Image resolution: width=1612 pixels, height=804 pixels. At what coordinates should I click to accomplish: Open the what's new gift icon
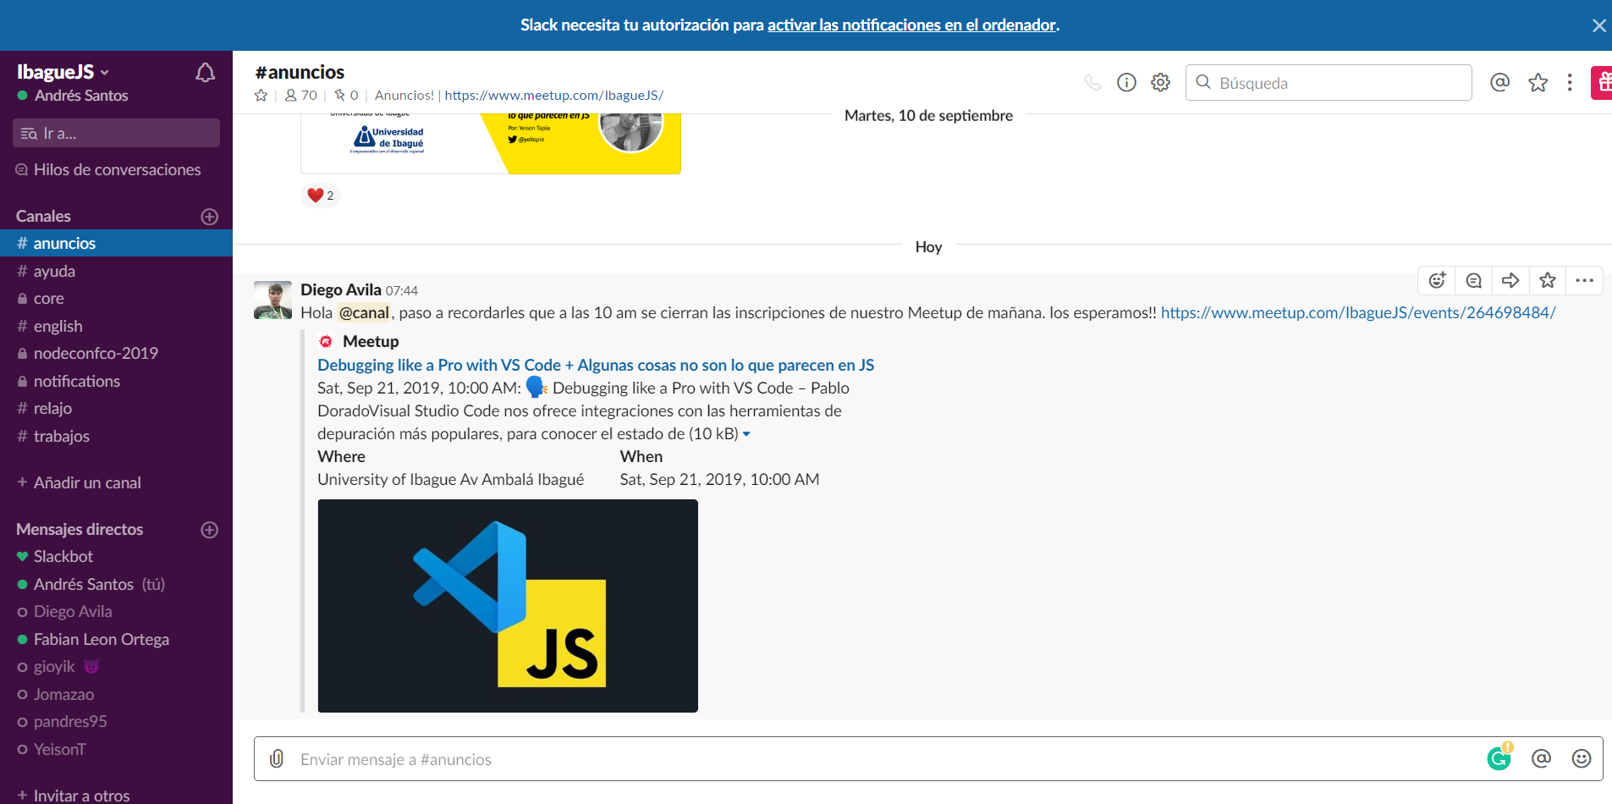(1602, 82)
